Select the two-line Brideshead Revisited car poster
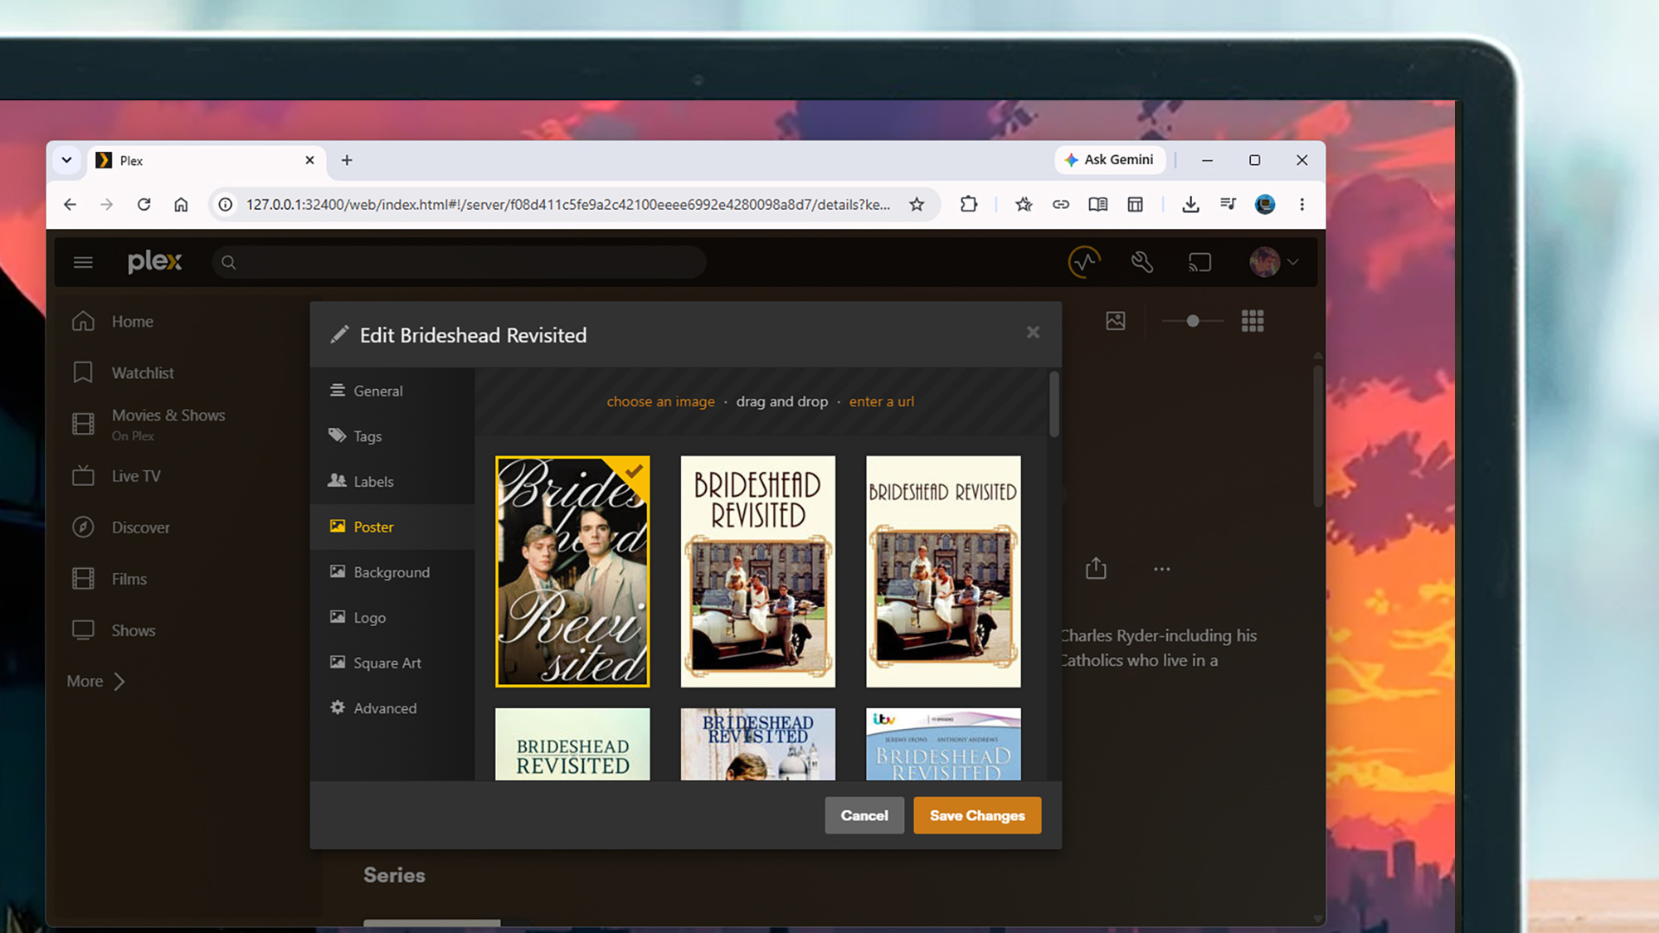The height and width of the screenshot is (933, 1659). (758, 571)
